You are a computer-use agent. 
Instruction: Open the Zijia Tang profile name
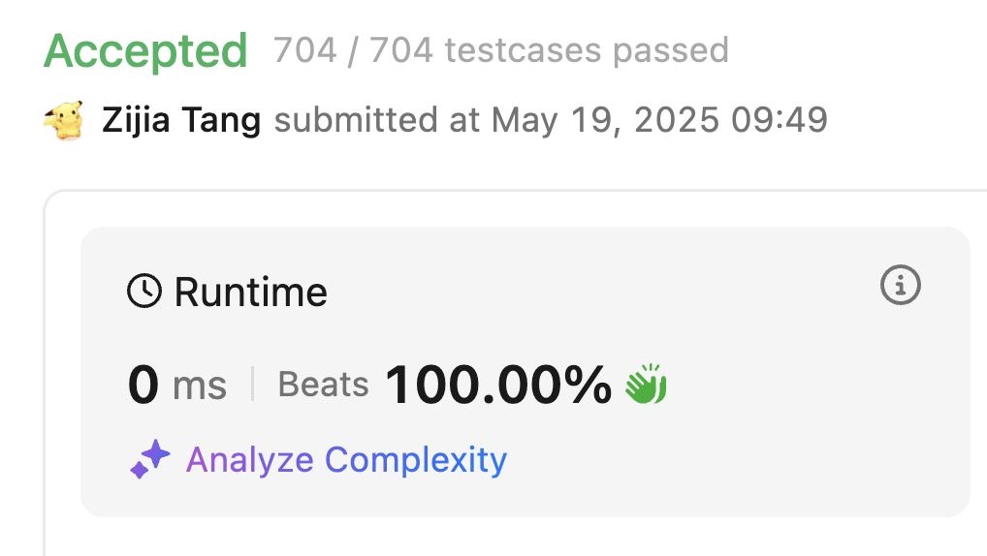(x=181, y=121)
